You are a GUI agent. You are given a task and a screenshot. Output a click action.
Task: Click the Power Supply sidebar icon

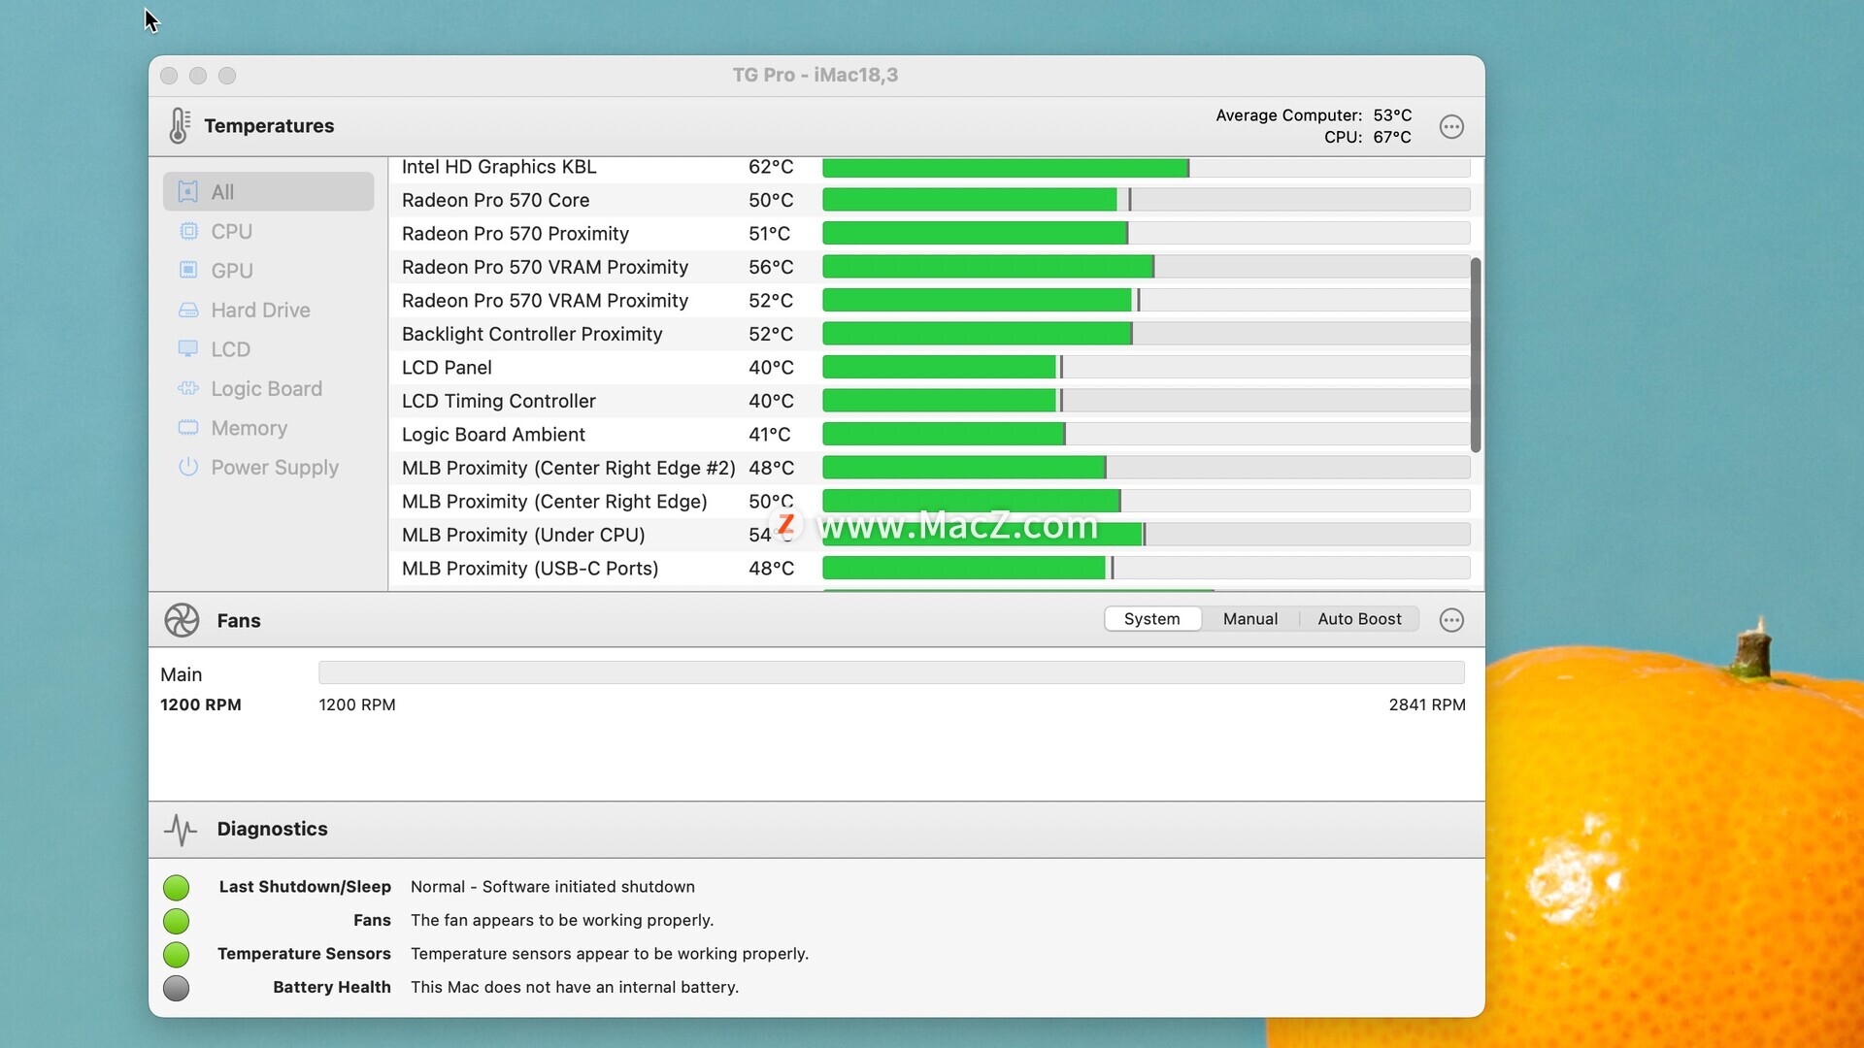coord(188,467)
